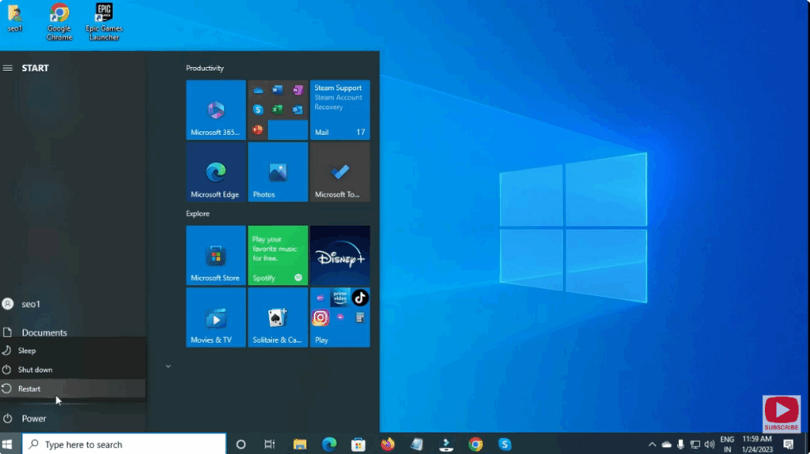Open the Microsoft To Do tile
Screen dimensions: 810x454
point(340,172)
